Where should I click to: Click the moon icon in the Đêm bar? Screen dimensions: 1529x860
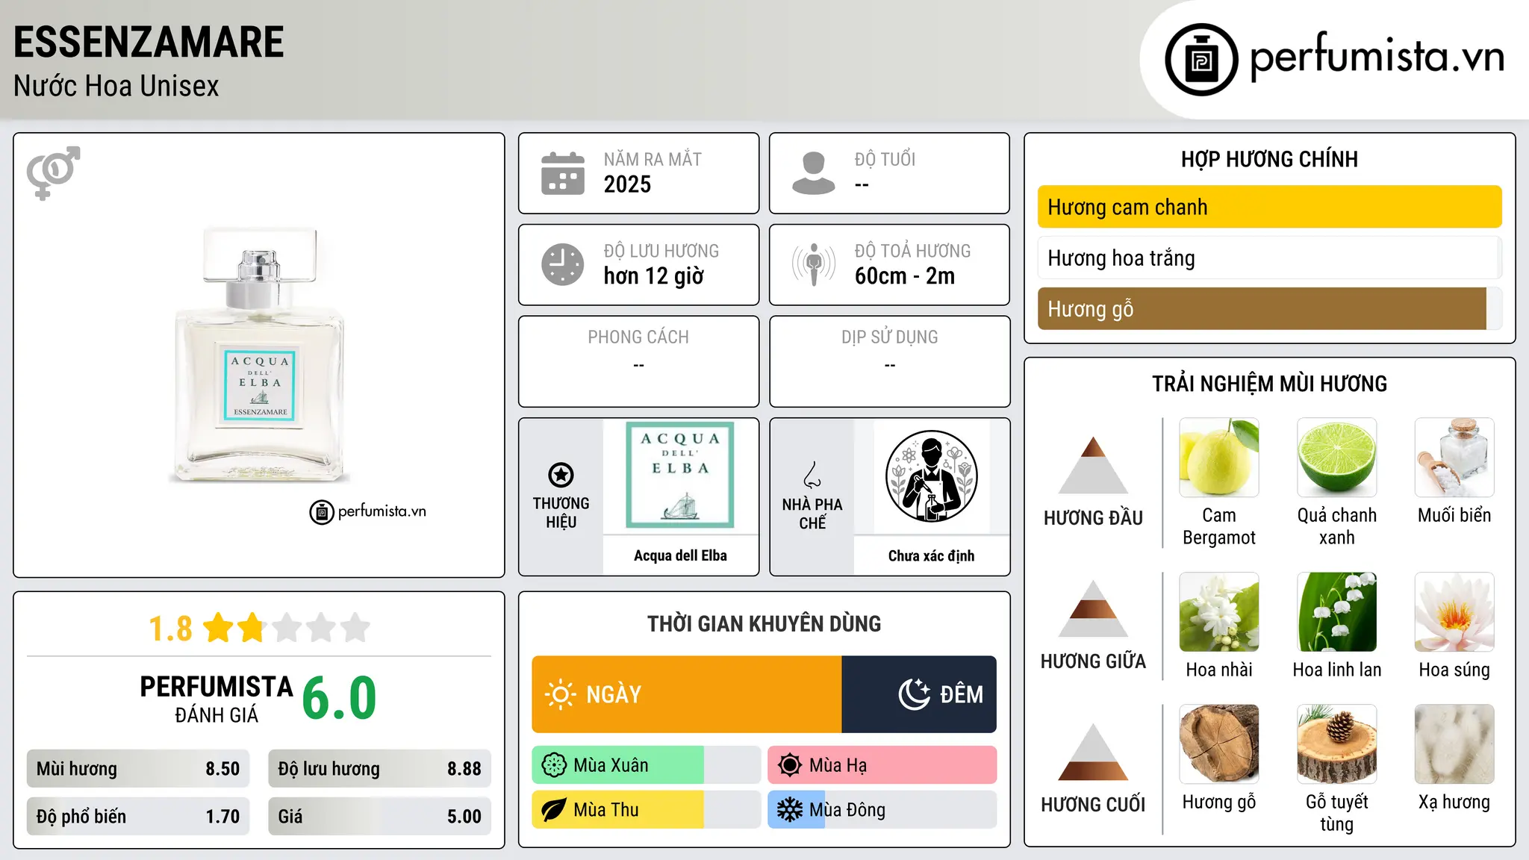(x=914, y=694)
